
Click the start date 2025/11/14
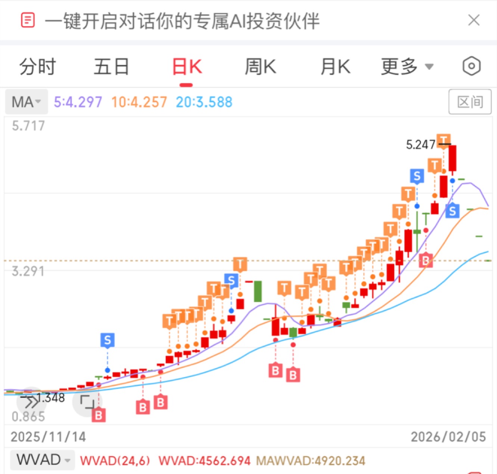(48, 437)
